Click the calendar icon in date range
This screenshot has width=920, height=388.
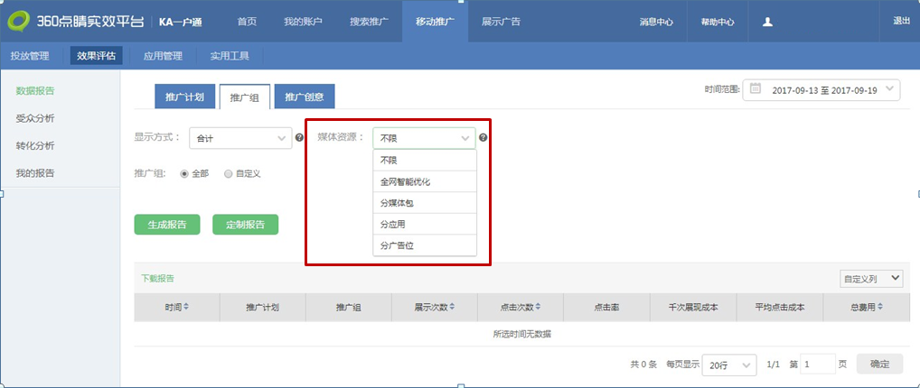point(756,89)
